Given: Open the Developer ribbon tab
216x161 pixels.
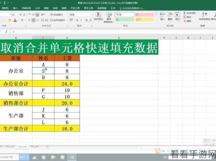Looking at the screenshot, I should tap(75, 8).
